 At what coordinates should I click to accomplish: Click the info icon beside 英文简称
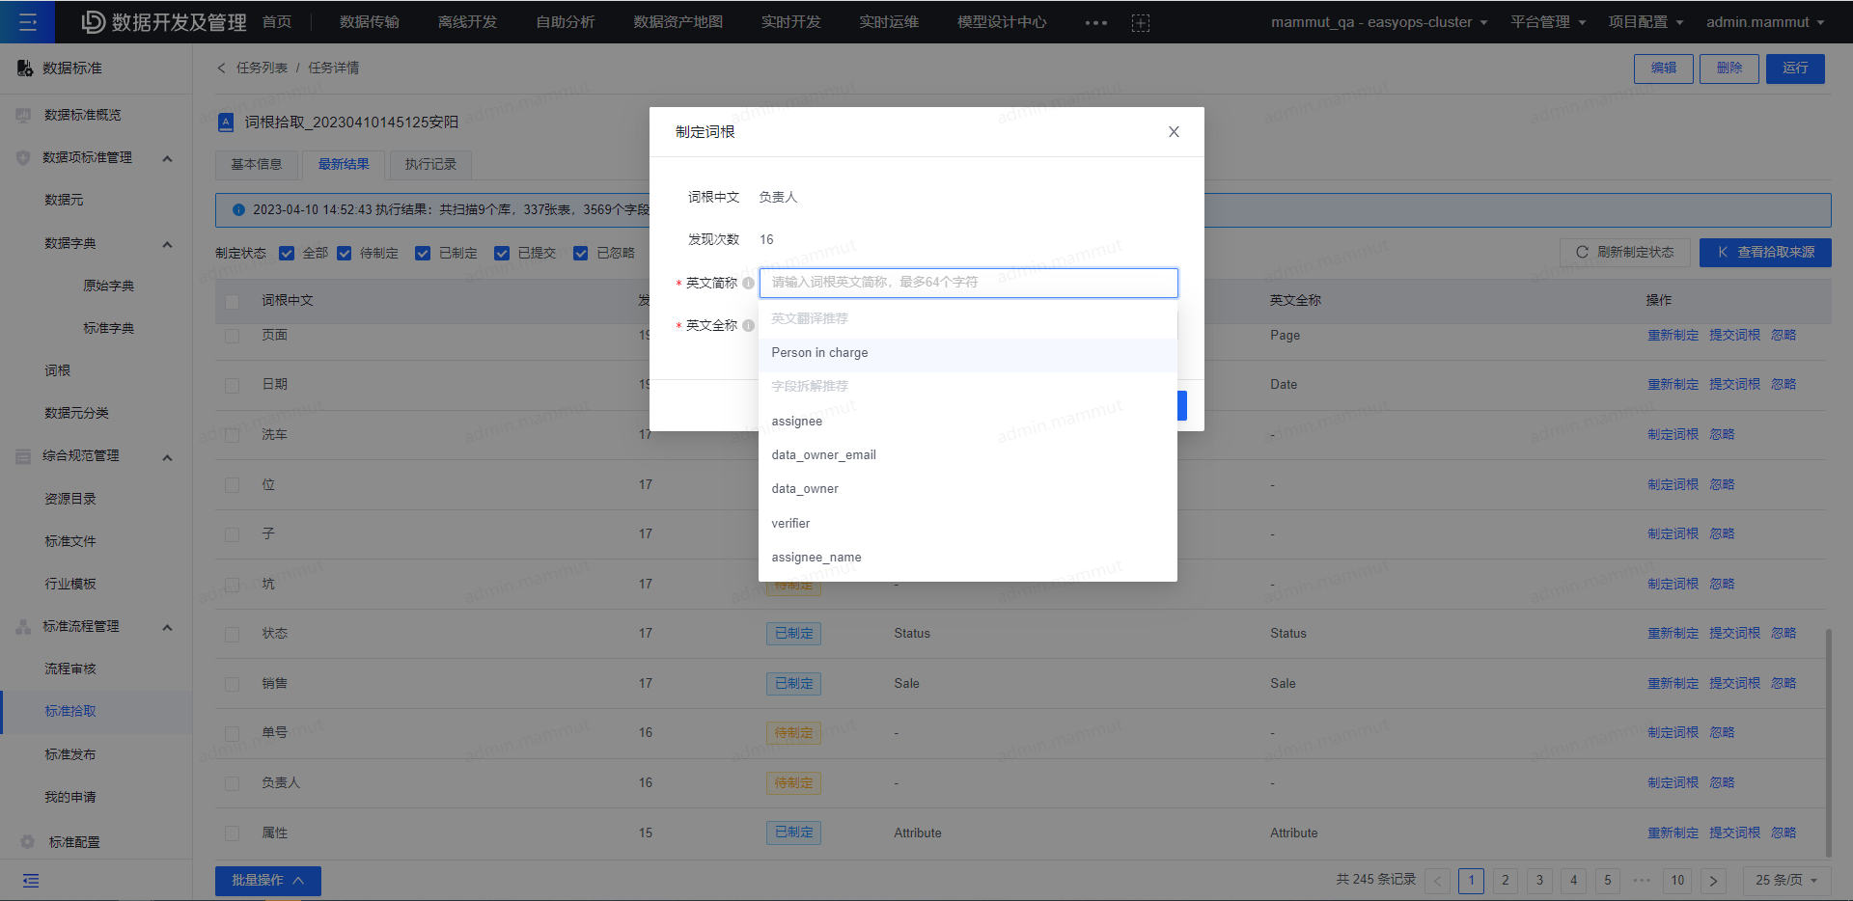coord(748,283)
